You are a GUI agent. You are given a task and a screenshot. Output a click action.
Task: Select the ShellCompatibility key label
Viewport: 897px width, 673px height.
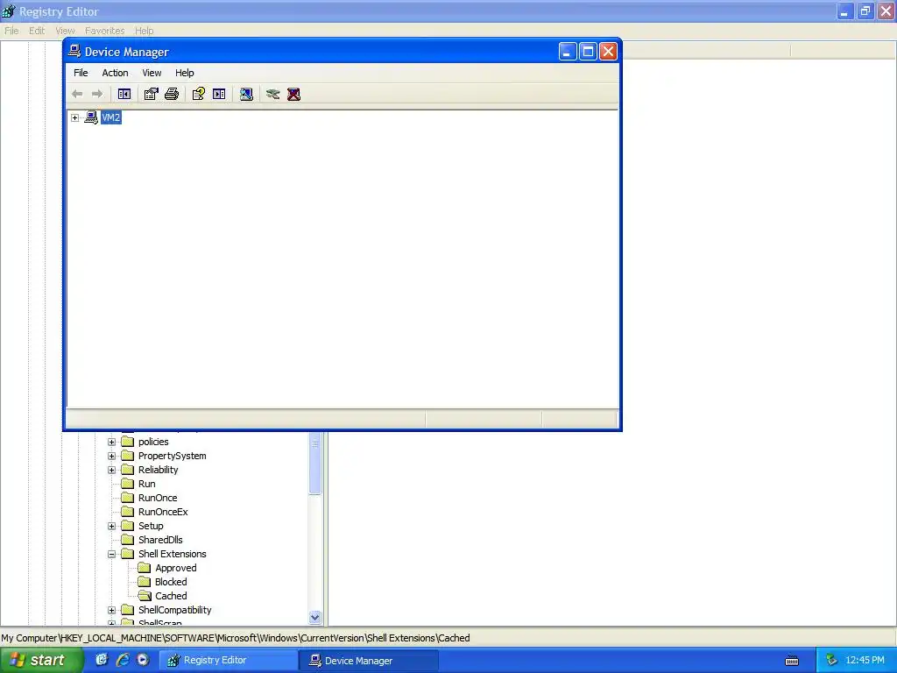[x=175, y=610]
